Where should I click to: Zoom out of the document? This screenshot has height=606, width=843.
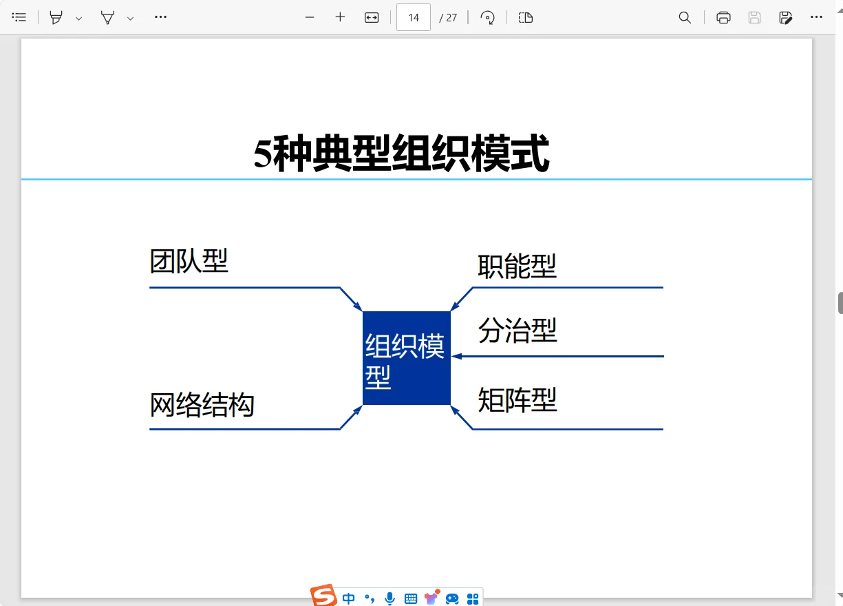click(309, 17)
